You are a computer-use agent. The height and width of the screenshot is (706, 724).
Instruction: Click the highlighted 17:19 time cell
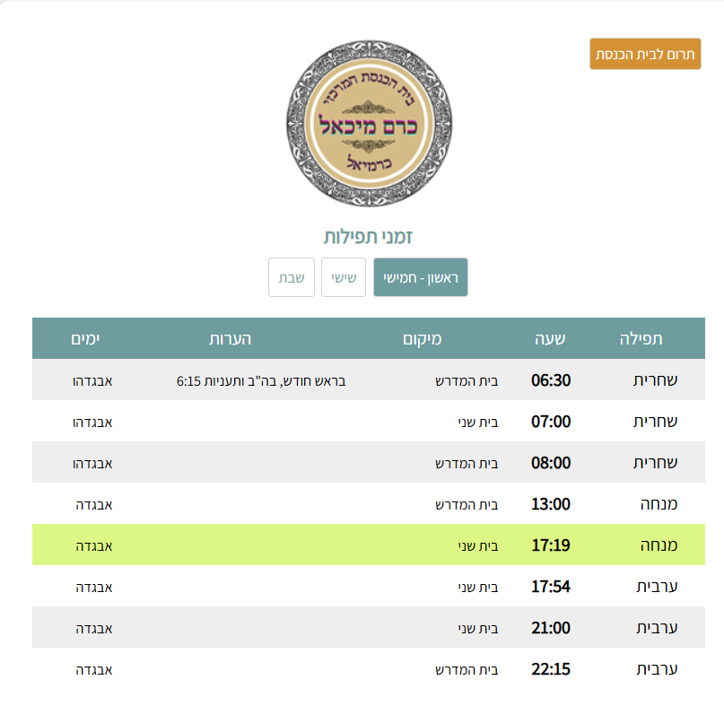click(x=551, y=545)
